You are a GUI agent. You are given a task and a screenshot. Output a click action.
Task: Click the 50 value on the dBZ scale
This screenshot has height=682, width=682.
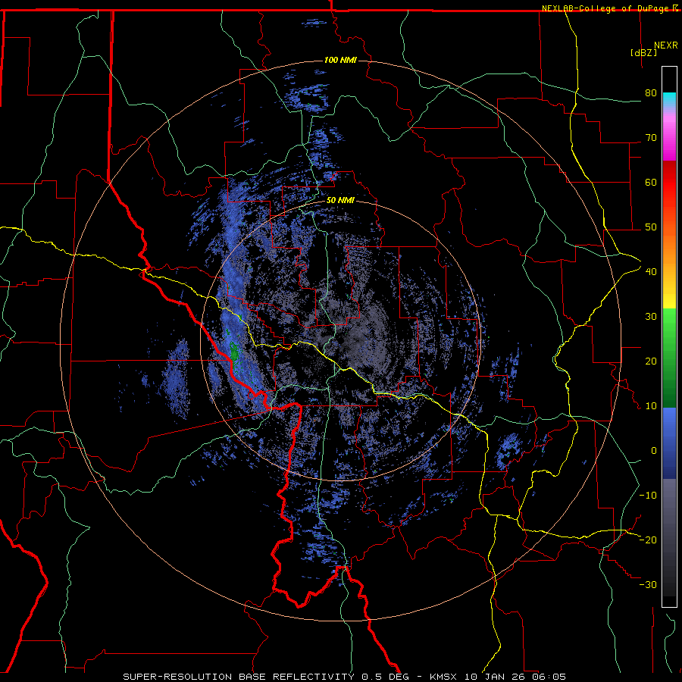651,227
